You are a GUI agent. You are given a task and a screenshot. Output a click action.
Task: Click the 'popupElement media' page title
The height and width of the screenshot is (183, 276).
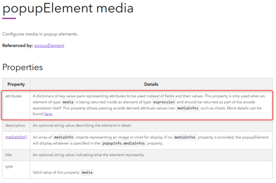click(x=68, y=8)
